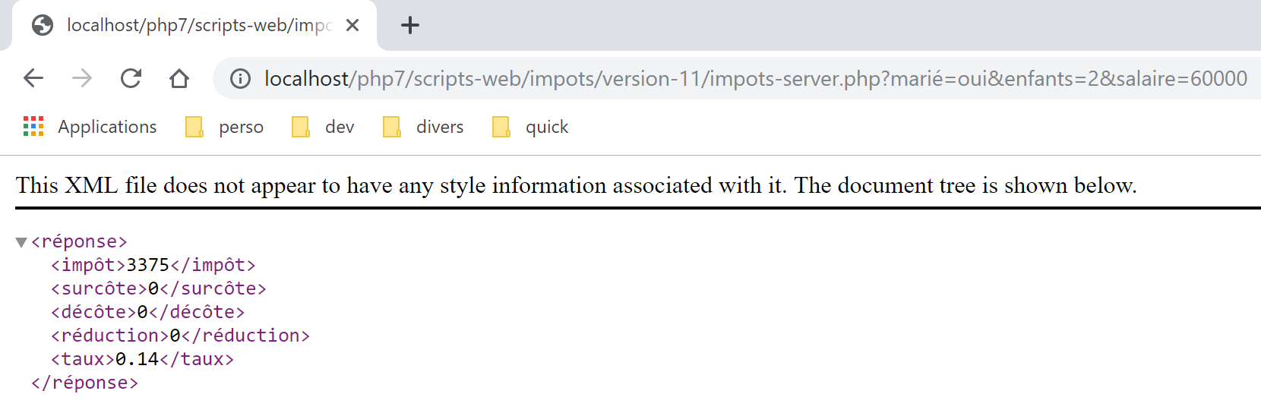Open the perso bookmarks folder
Screen dimensions: 1261x413
pyautogui.click(x=225, y=127)
